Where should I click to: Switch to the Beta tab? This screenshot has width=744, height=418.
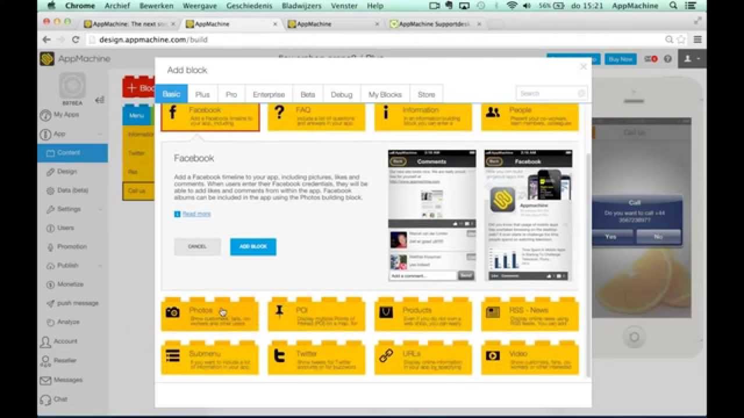(308, 94)
